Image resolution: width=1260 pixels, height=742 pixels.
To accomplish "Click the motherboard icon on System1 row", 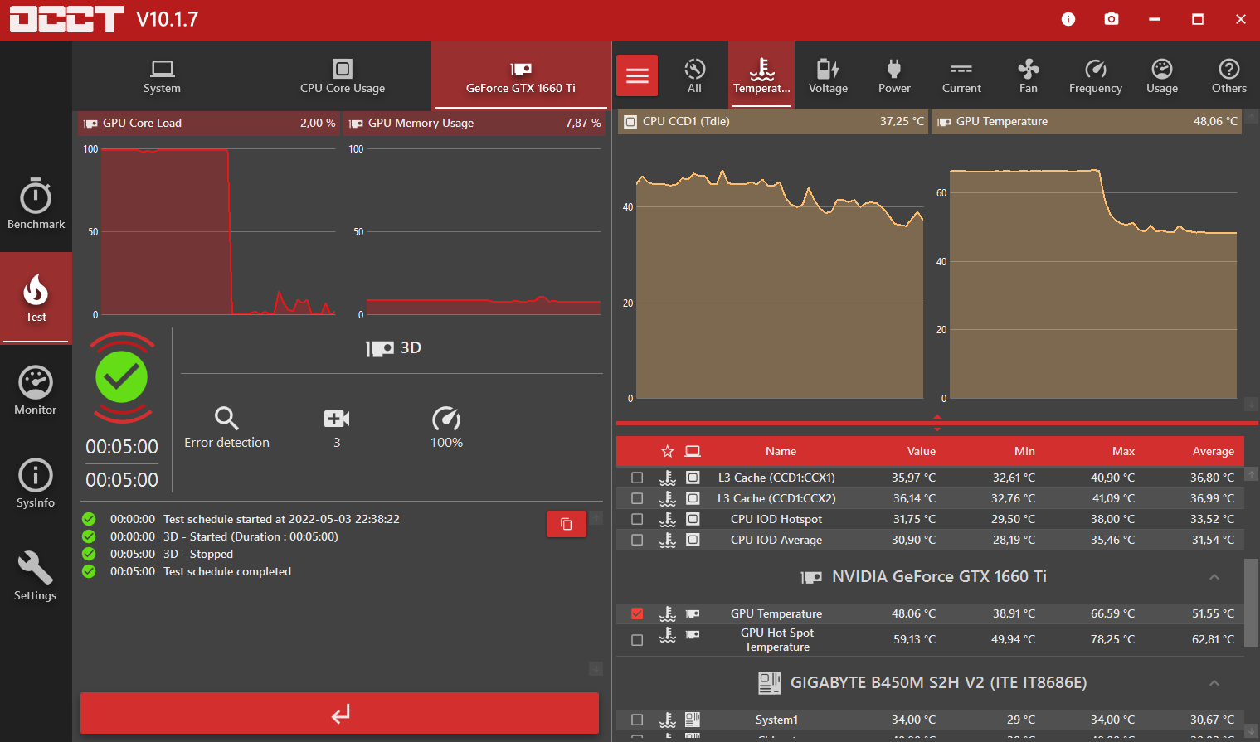I will click(x=693, y=720).
